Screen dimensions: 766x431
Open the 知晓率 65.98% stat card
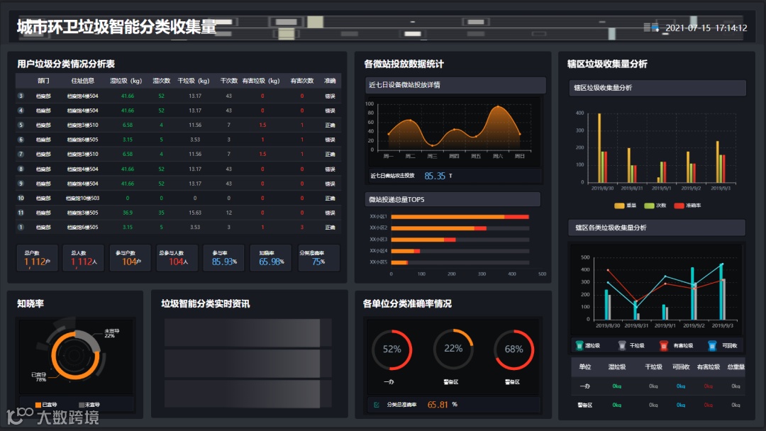pyautogui.click(x=271, y=258)
